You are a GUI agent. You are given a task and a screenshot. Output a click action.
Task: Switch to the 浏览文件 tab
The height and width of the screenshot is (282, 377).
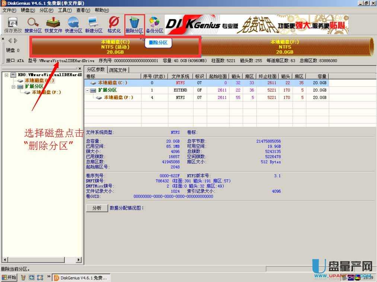point(118,70)
